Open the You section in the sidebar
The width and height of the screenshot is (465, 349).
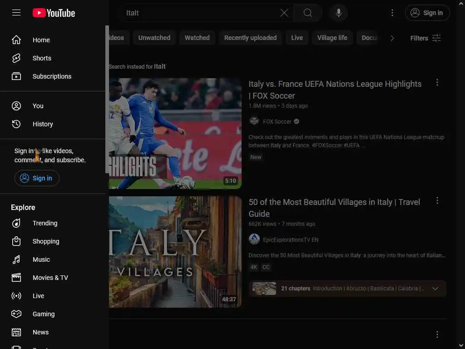[53, 106]
